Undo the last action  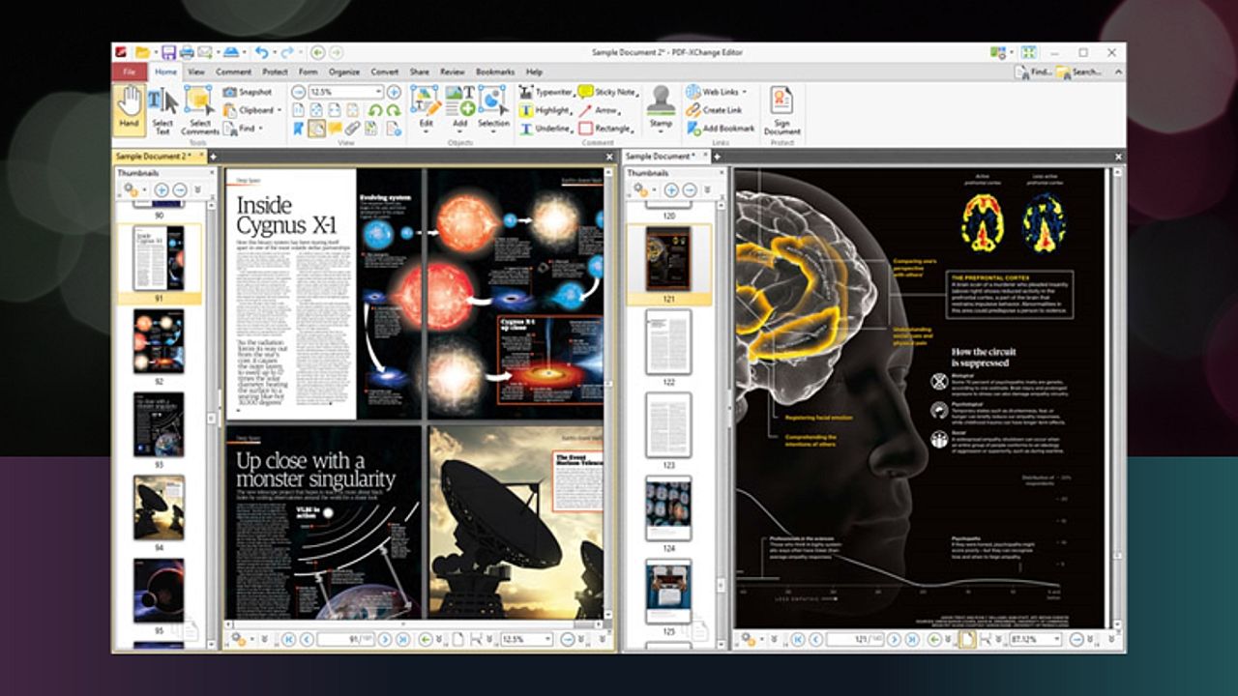pyautogui.click(x=261, y=52)
